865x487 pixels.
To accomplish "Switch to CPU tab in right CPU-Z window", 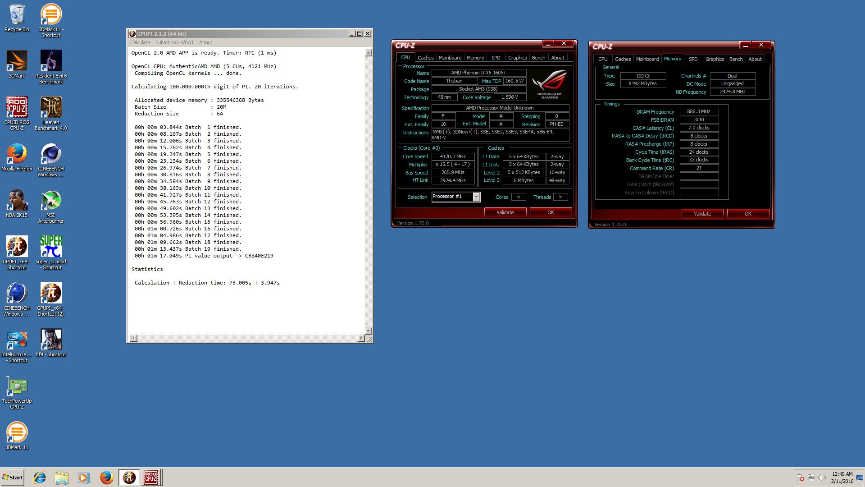I will [603, 59].
